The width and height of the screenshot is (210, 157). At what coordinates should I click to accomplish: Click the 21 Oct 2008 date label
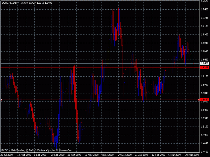74,155
